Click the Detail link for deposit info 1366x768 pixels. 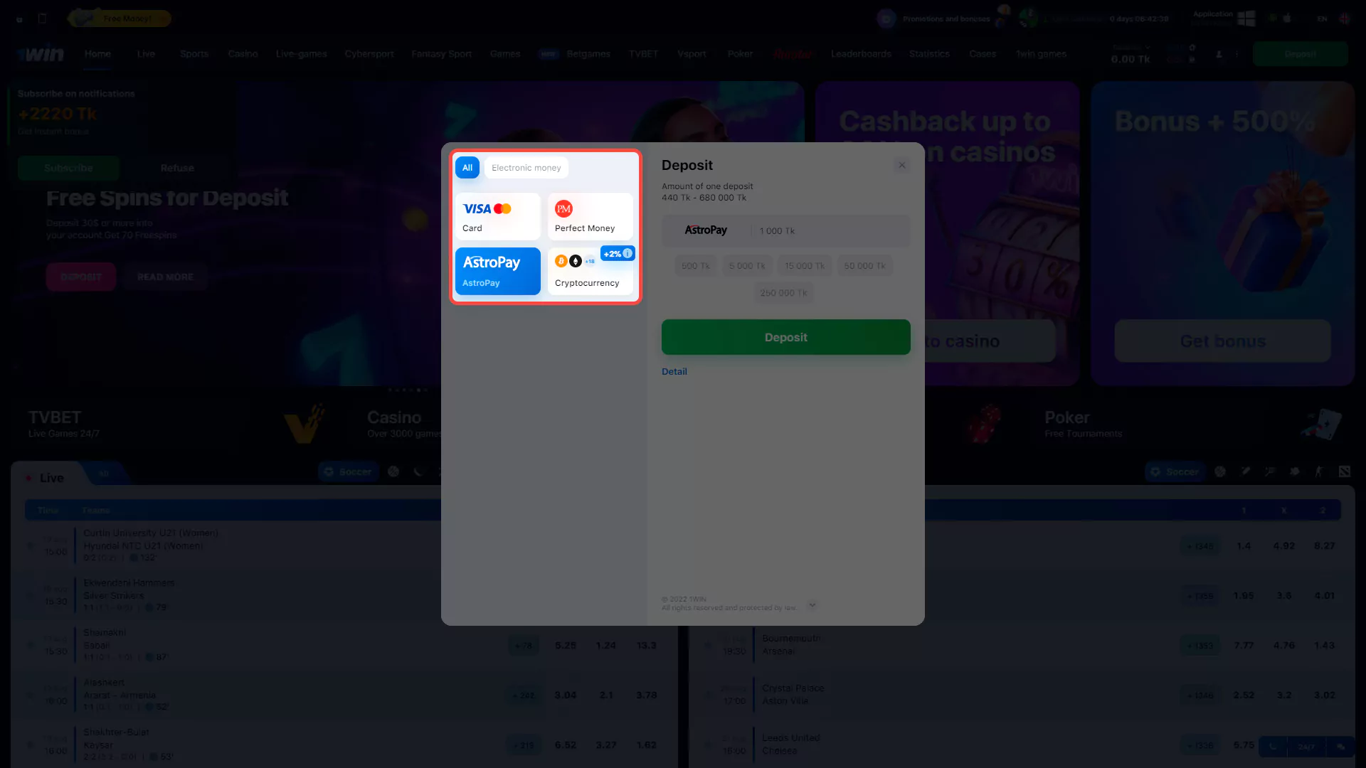(x=674, y=370)
